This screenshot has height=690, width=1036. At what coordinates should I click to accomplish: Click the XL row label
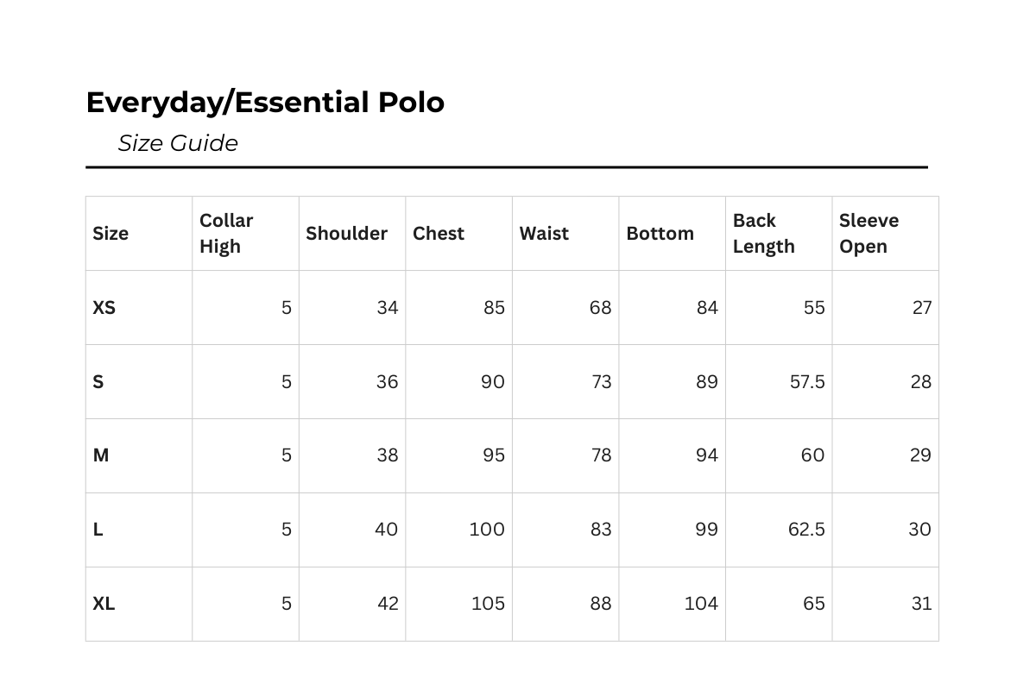point(104,604)
